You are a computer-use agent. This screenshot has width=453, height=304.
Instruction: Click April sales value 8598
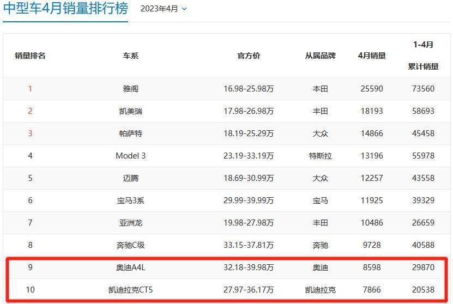pos(372,267)
